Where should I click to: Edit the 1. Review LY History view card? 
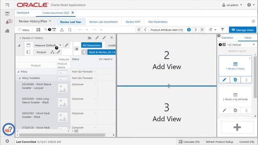[224, 80]
